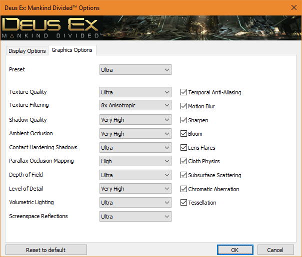
Task: Disable Chromatic Aberration checkbox
Action: 183,189
